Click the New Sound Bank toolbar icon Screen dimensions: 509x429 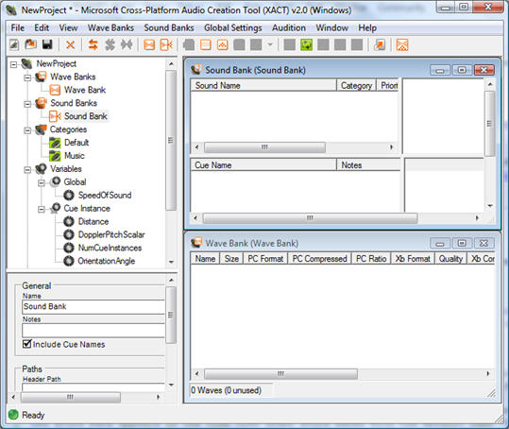(x=166, y=44)
